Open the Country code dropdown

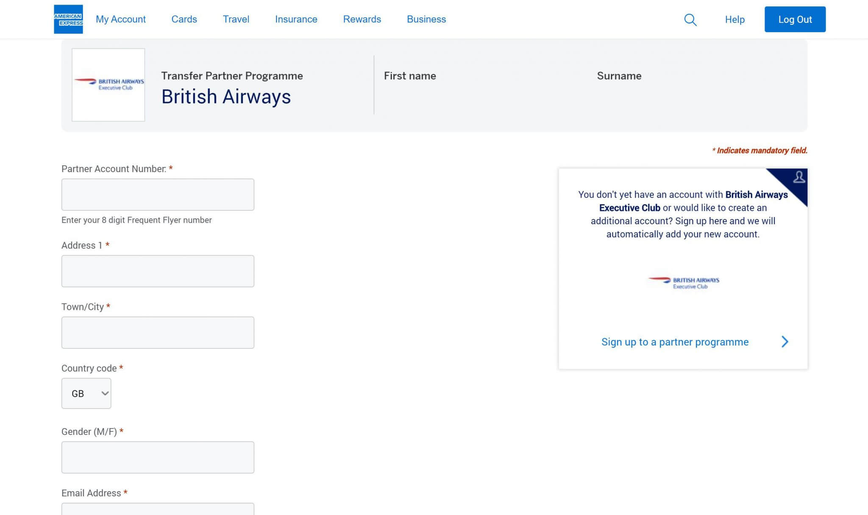coord(86,393)
